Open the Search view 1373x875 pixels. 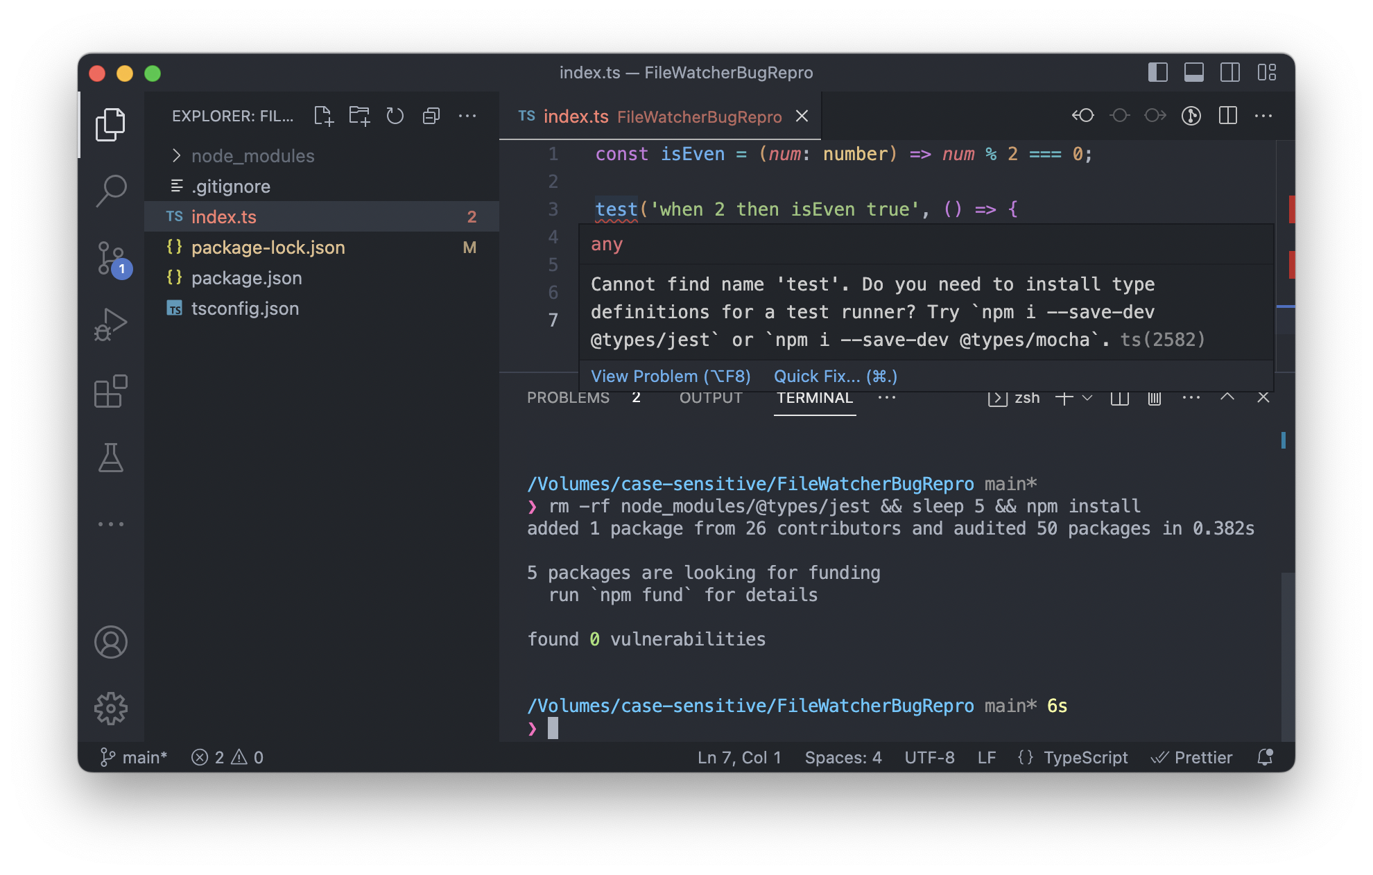(x=112, y=189)
